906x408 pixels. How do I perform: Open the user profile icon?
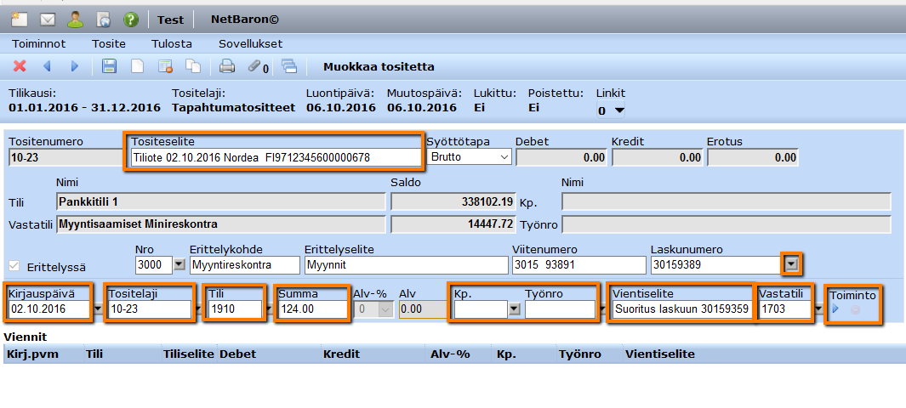[75, 19]
